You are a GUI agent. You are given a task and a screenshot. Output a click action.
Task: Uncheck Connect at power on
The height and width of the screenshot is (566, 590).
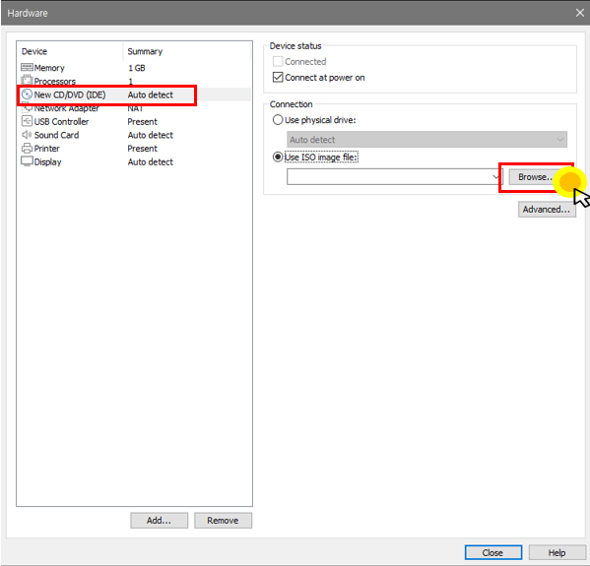278,78
